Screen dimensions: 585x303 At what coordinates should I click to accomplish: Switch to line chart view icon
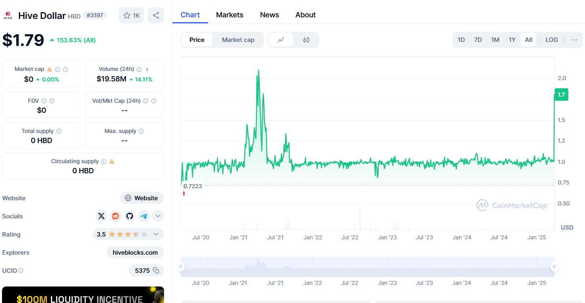tap(281, 40)
